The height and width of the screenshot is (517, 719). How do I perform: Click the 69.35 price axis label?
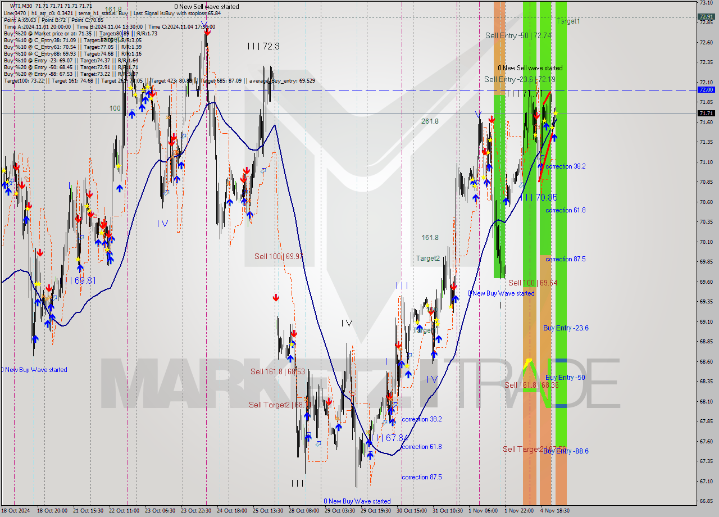click(x=706, y=301)
